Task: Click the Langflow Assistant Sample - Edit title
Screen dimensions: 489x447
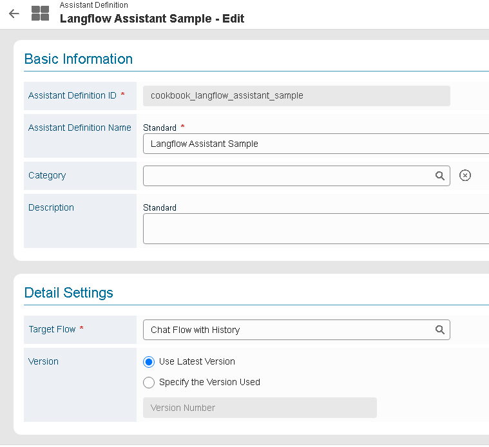Action: 151,19
